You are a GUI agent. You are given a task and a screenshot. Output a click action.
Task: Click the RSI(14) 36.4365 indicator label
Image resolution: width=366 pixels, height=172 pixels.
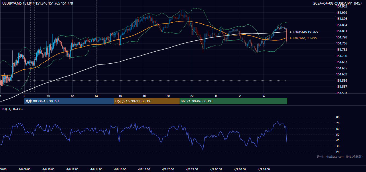point(13,109)
